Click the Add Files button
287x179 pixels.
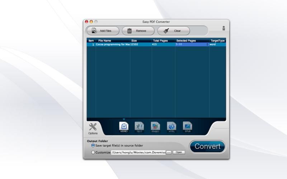(x=103, y=31)
